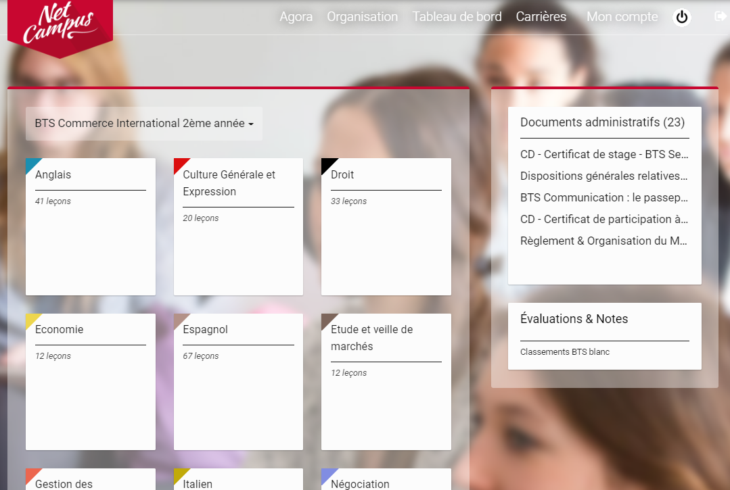Open CD - Certificat de participation document

pyautogui.click(x=604, y=220)
